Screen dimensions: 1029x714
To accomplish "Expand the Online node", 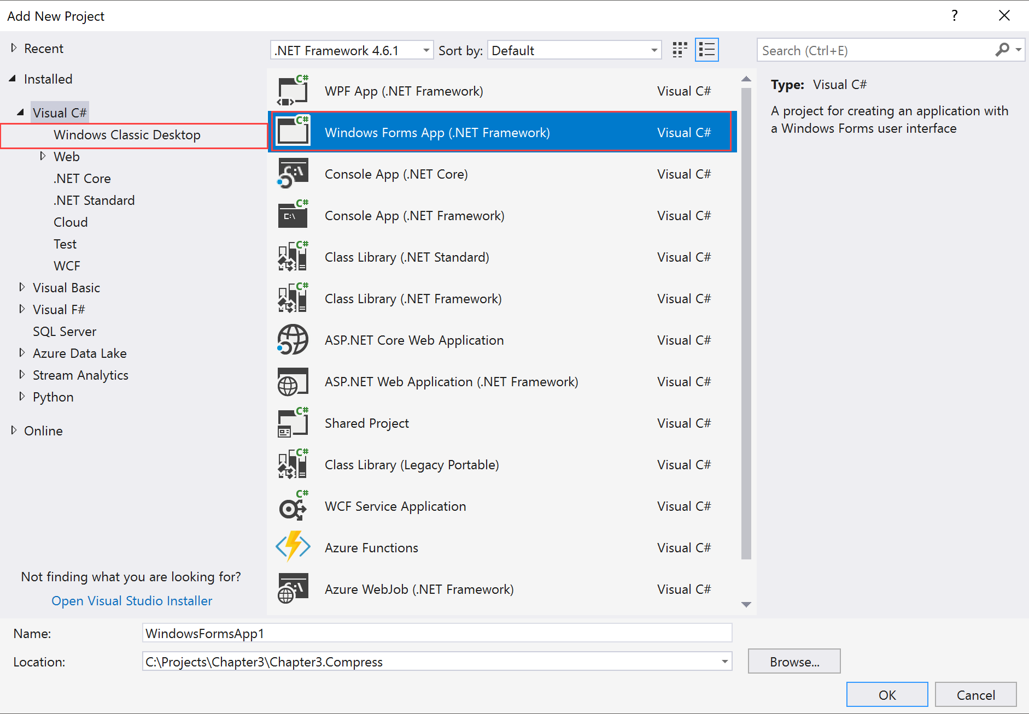I will point(14,430).
